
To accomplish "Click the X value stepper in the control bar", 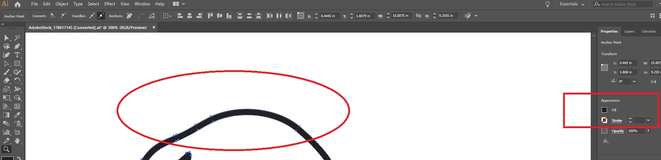I will (316, 16).
